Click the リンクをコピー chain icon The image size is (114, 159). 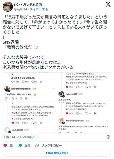click(x=37, y=146)
